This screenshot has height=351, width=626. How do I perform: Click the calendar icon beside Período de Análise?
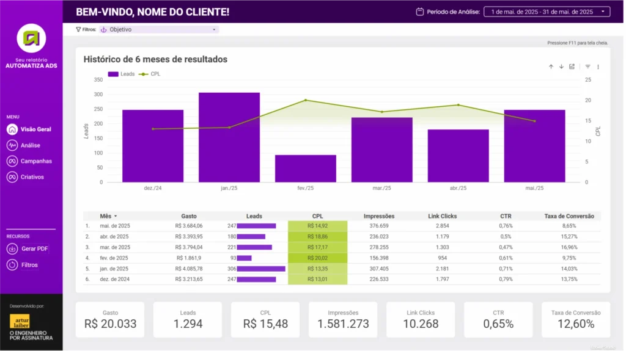(x=419, y=12)
